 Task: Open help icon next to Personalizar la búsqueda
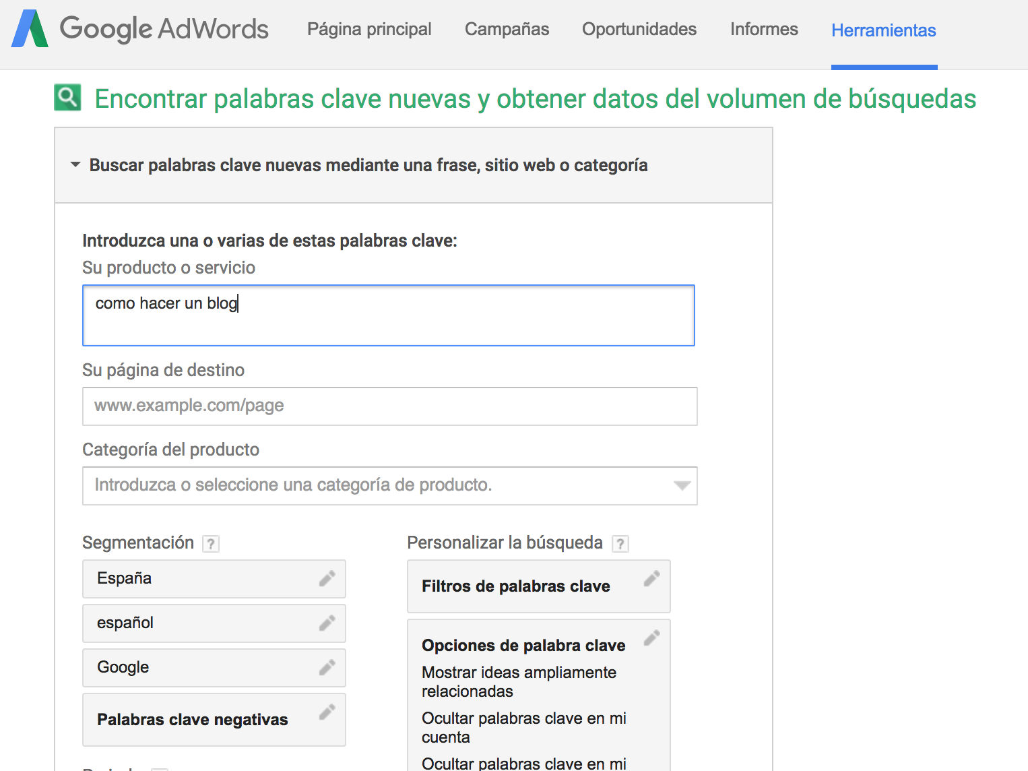click(x=620, y=544)
